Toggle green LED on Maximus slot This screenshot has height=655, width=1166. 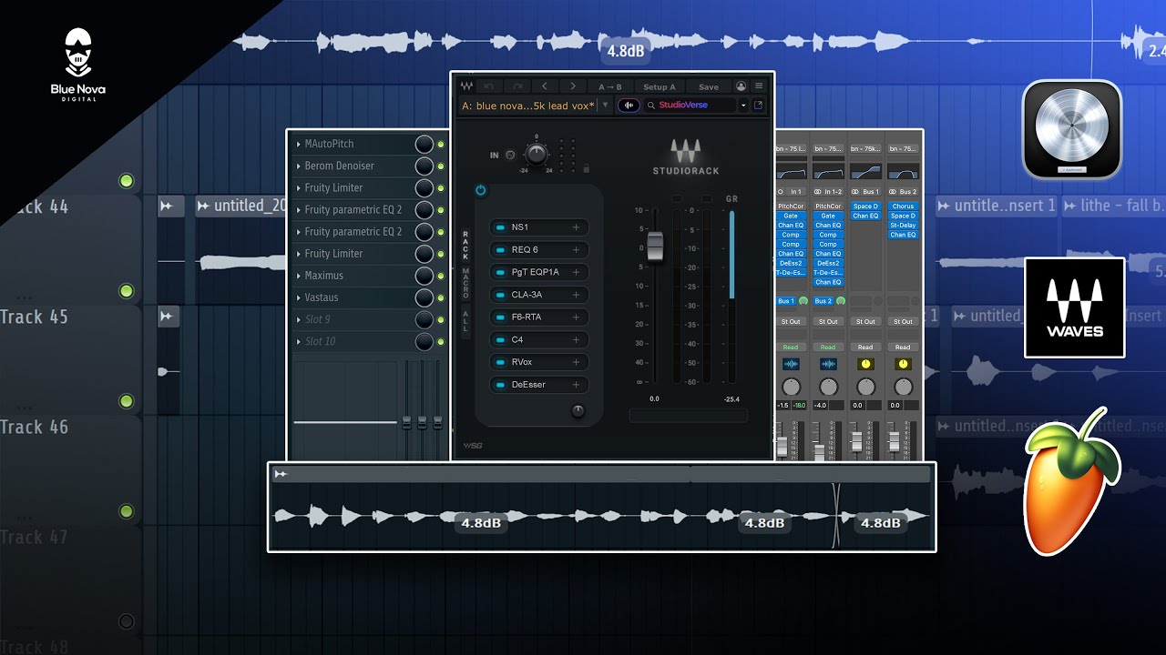[441, 276]
